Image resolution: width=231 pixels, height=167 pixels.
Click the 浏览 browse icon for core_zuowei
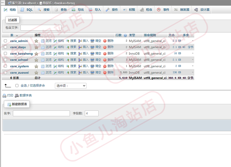[43, 72]
